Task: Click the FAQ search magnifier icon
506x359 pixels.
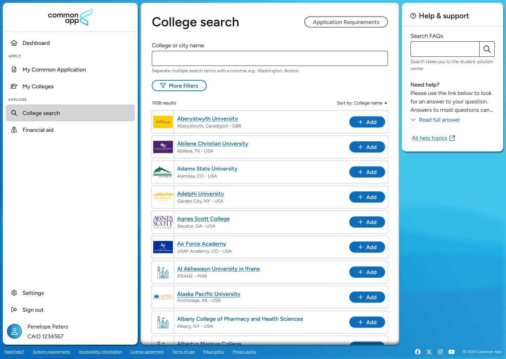Action: [x=487, y=49]
